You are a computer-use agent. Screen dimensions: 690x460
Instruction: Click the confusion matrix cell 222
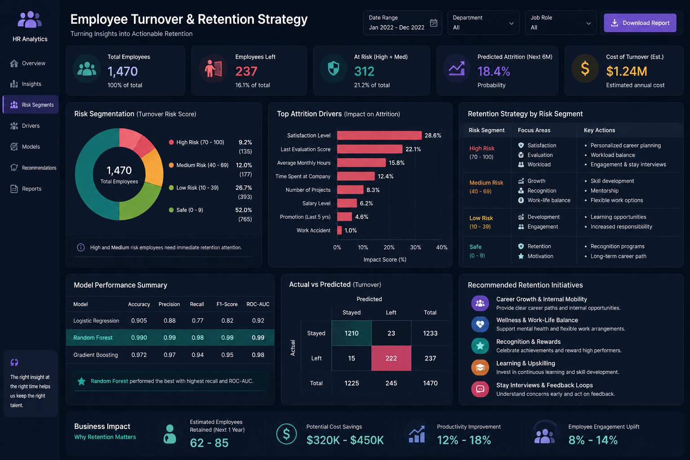click(x=391, y=358)
